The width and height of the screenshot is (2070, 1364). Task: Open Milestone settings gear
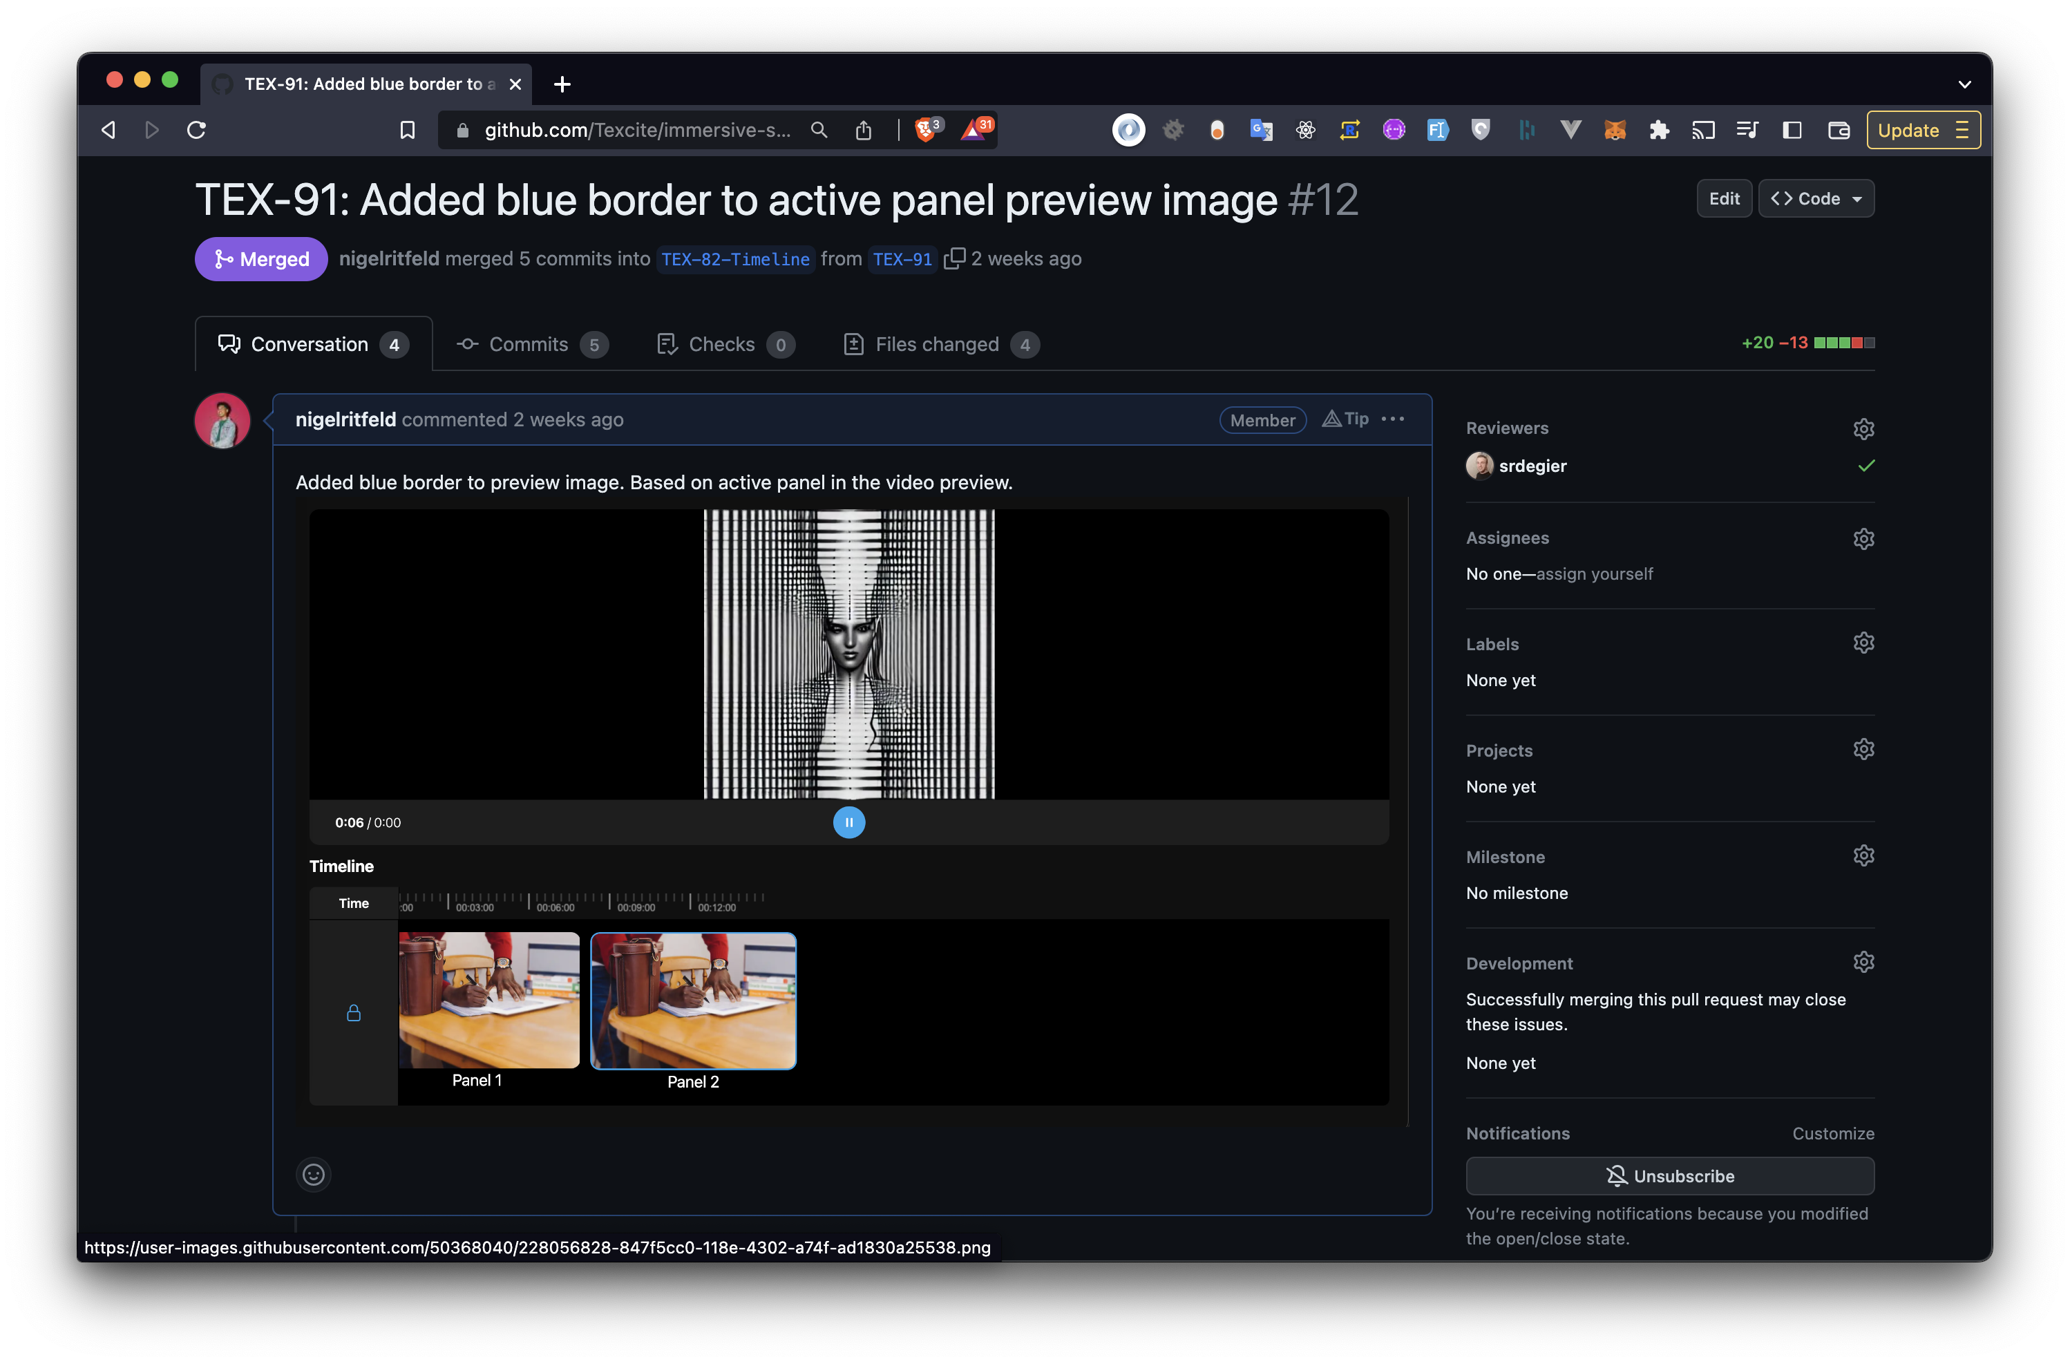1863,856
